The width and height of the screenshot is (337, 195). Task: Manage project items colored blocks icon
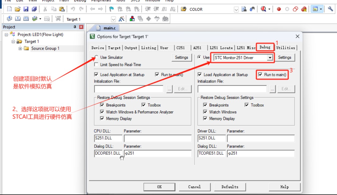pyautogui.click(x=132, y=19)
